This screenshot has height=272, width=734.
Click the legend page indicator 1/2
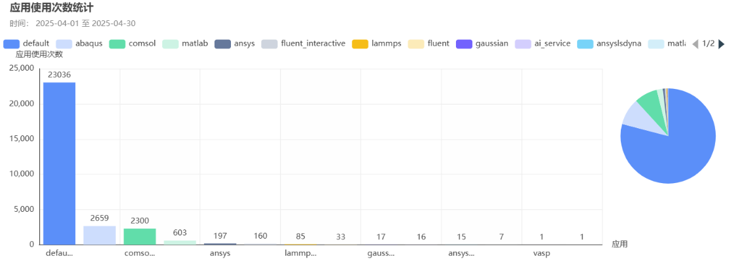pos(708,44)
